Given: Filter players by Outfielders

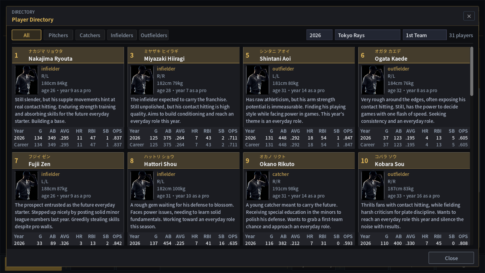Looking at the screenshot, I should coord(154,35).
